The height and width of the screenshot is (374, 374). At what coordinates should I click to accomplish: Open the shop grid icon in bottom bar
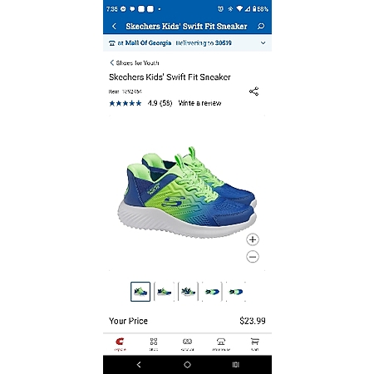154,344
